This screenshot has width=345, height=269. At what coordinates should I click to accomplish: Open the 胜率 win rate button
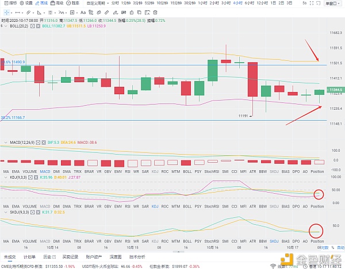72,3
